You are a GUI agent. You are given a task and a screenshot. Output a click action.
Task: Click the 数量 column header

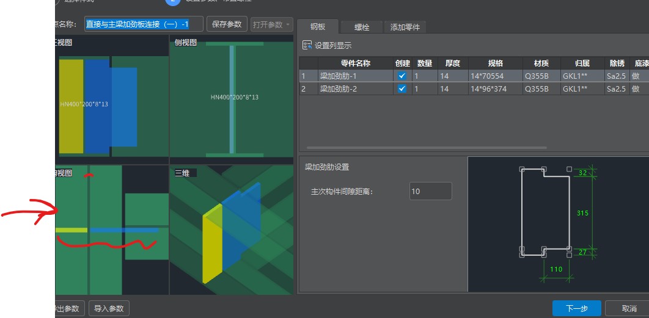(425, 63)
